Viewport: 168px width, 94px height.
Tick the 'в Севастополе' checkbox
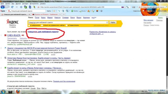click(x=67, y=25)
